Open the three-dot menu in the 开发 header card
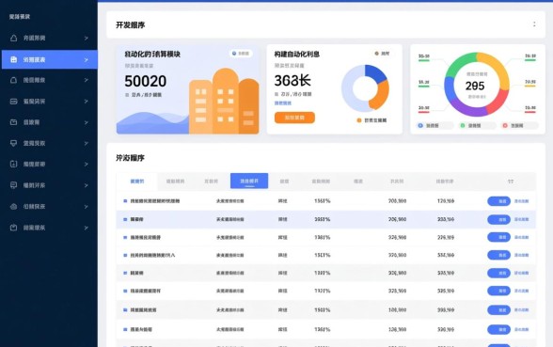This screenshot has width=553, height=347. 534,24
